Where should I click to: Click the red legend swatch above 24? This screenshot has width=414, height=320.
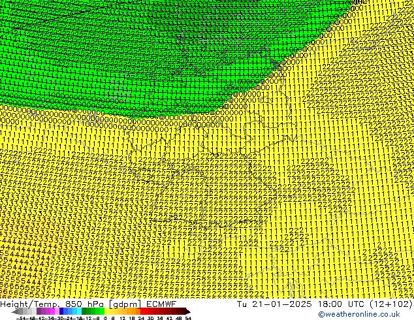[142, 312]
